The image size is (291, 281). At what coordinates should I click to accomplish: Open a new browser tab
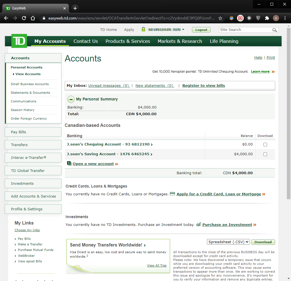(x=75, y=8)
